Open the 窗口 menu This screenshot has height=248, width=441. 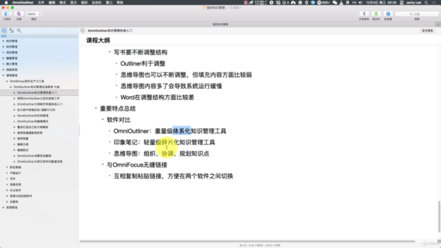tap(109, 3)
